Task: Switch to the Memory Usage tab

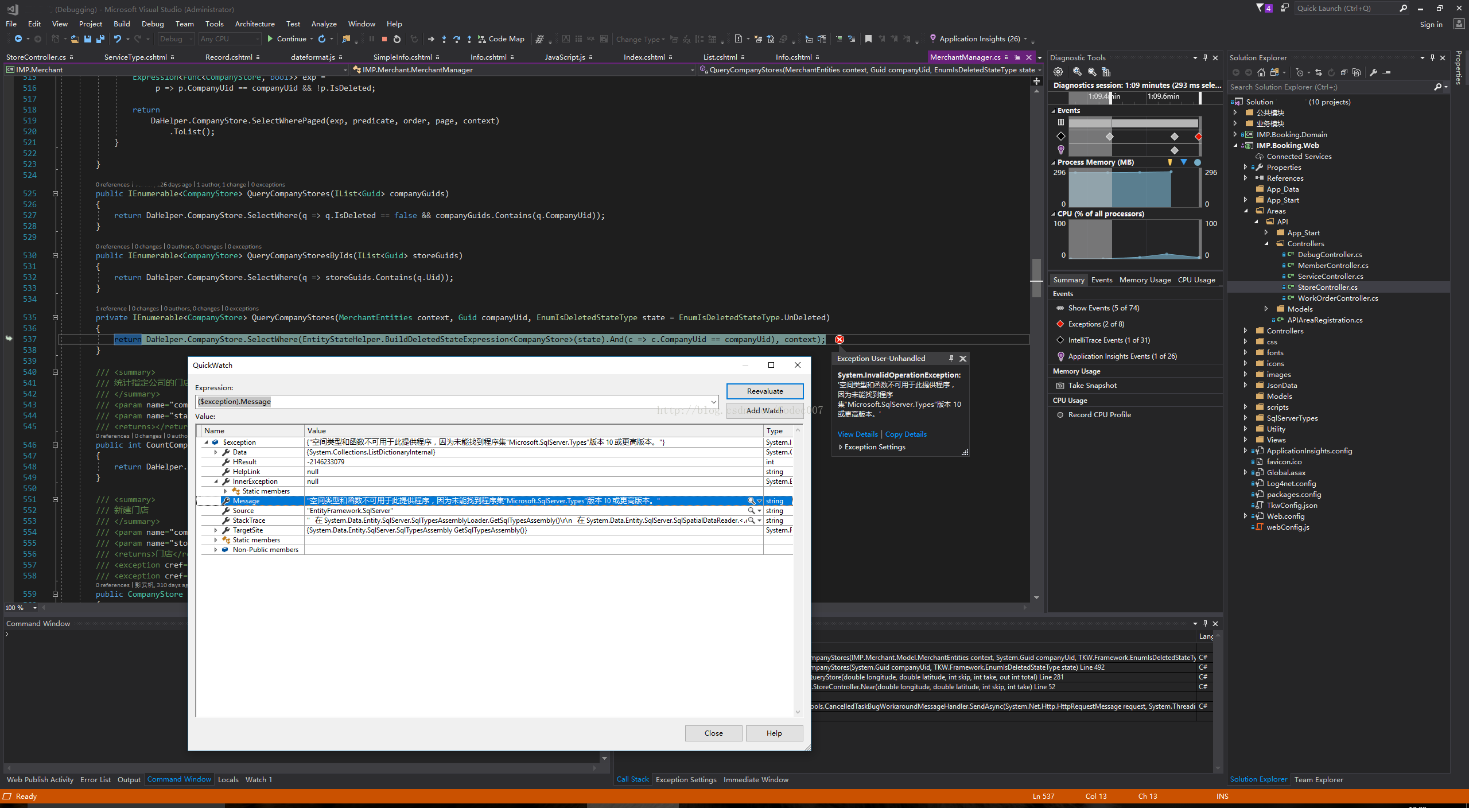Action: click(1145, 280)
